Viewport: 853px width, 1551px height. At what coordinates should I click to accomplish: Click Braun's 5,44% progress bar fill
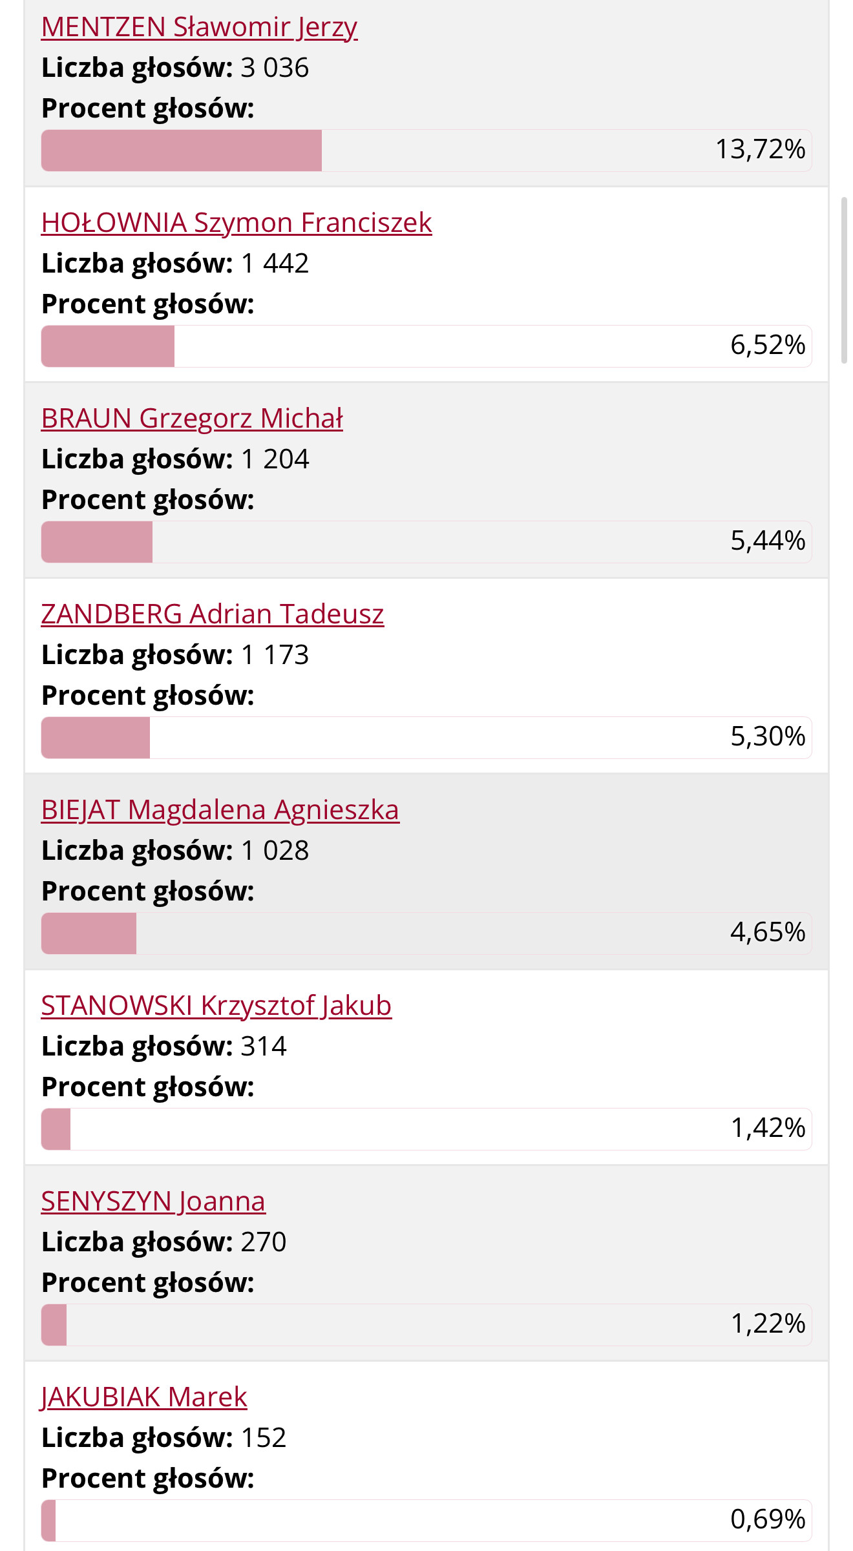tap(97, 542)
